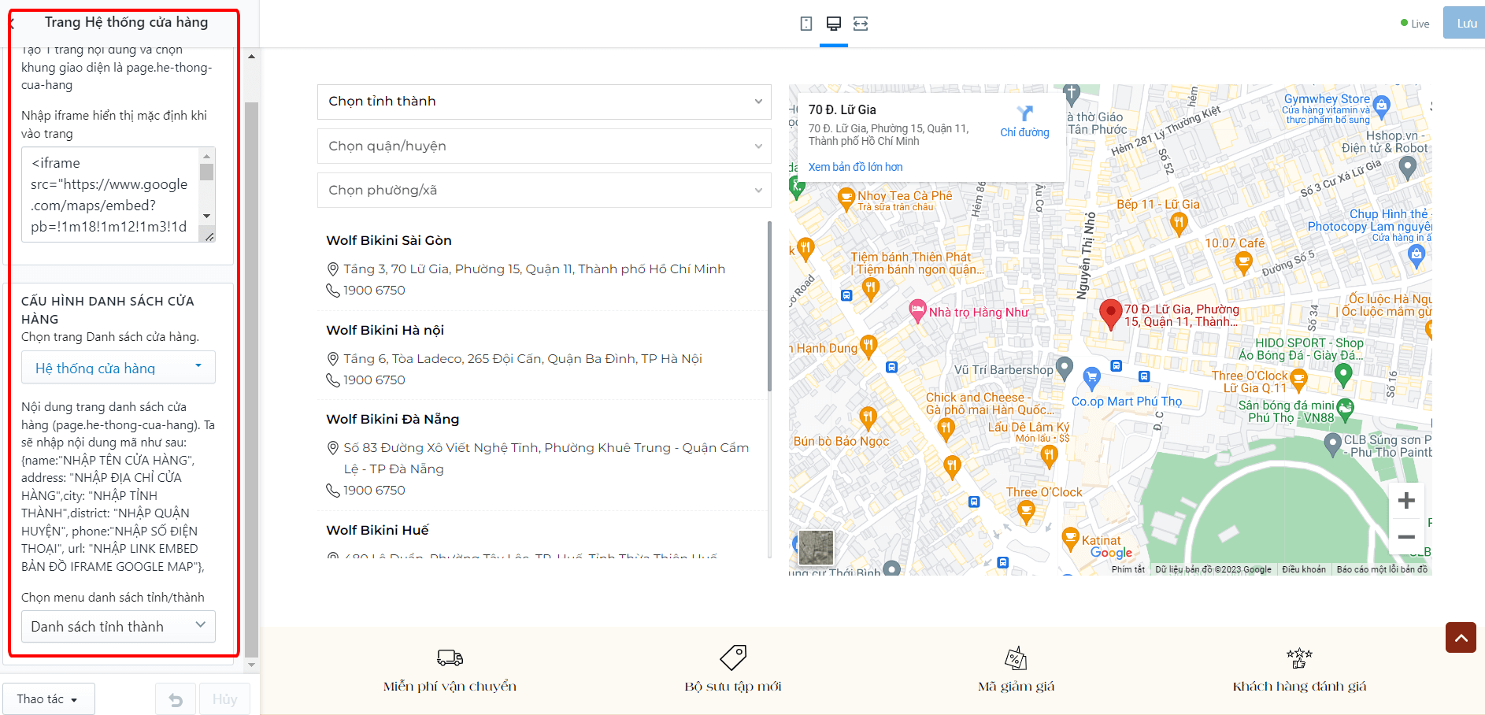Click the Co.op Mart Phú Thọ cart pin
The height and width of the screenshot is (715, 1485).
pyautogui.click(x=1091, y=379)
